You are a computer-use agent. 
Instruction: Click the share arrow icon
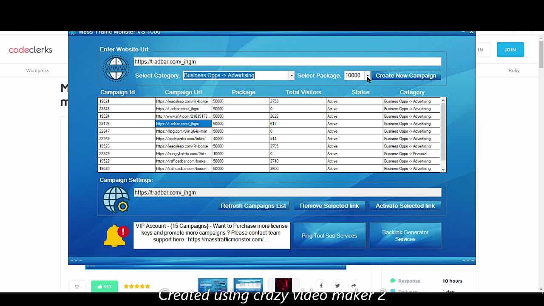pos(354,286)
